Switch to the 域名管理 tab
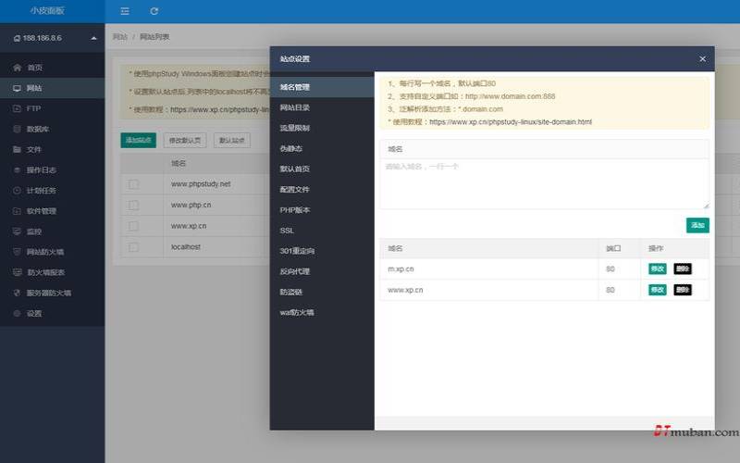Viewport: 740px width, 463px height. [322, 87]
